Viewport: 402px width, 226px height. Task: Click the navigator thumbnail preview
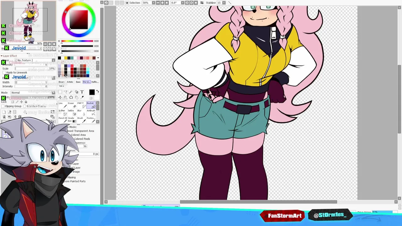(x=28, y=20)
